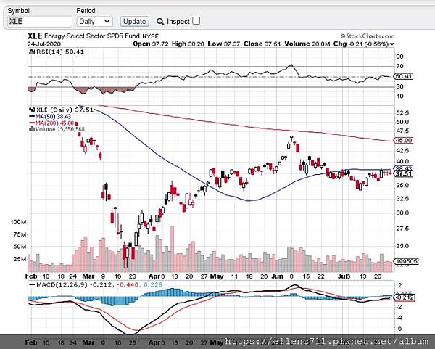Click the Mar label on the price chart date axis
The width and height of the screenshot is (435, 349).
(x=88, y=276)
